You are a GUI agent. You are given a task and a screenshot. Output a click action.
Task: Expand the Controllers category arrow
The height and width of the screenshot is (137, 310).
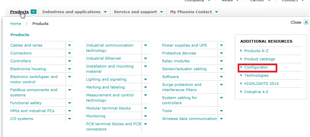tap(70, 61)
